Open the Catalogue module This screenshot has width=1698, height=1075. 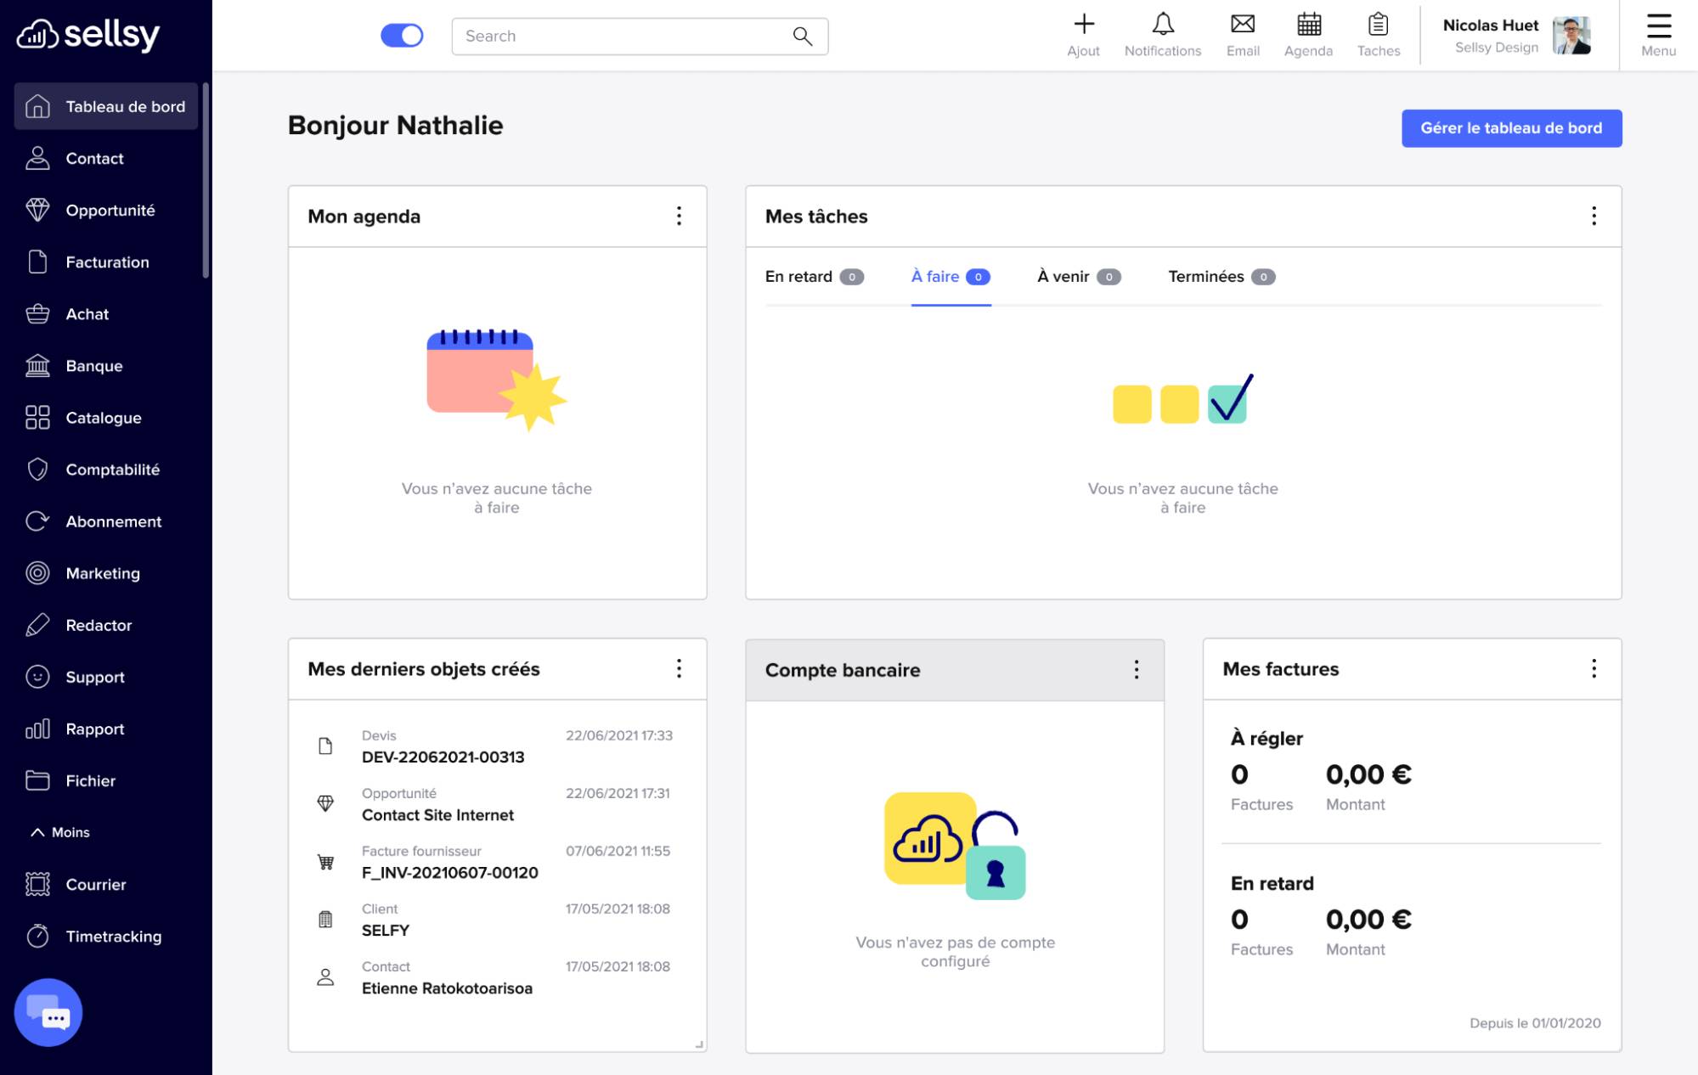click(x=103, y=418)
